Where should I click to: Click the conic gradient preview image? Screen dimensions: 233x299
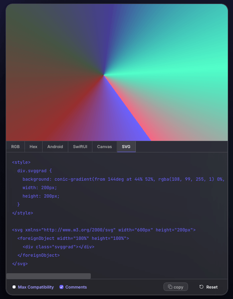pyautogui.click(x=117, y=72)
